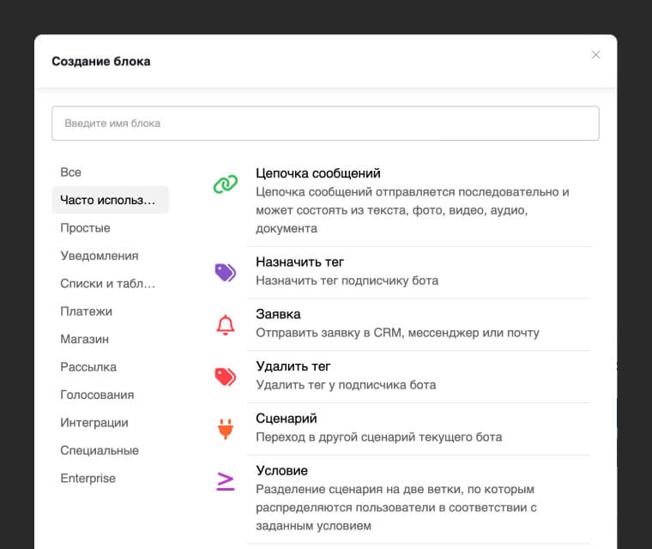This screenshot has width=652, height=549.
Task: Click the green chain link icon
Action: point(225,184)
